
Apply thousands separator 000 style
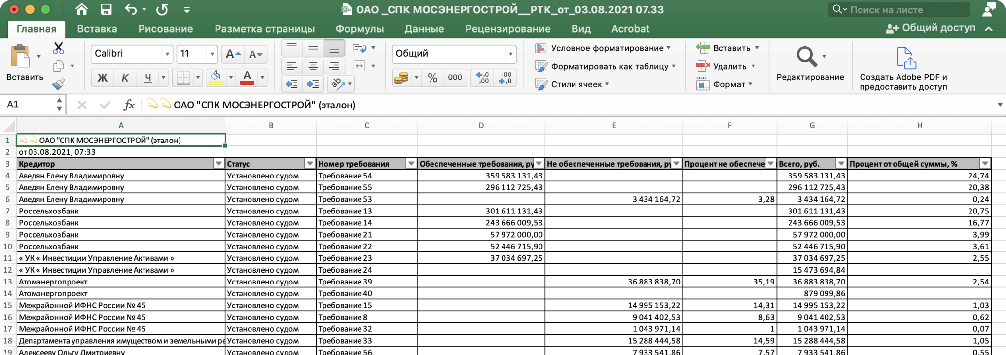point(455,77)
